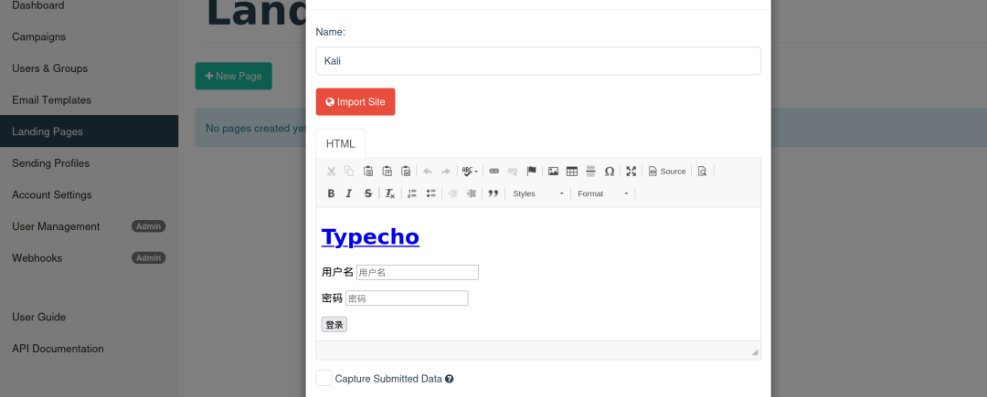The width and height of the screenshot is (987, 397).
Task: Click the Typecho heading link
Action: pos(370,236)
